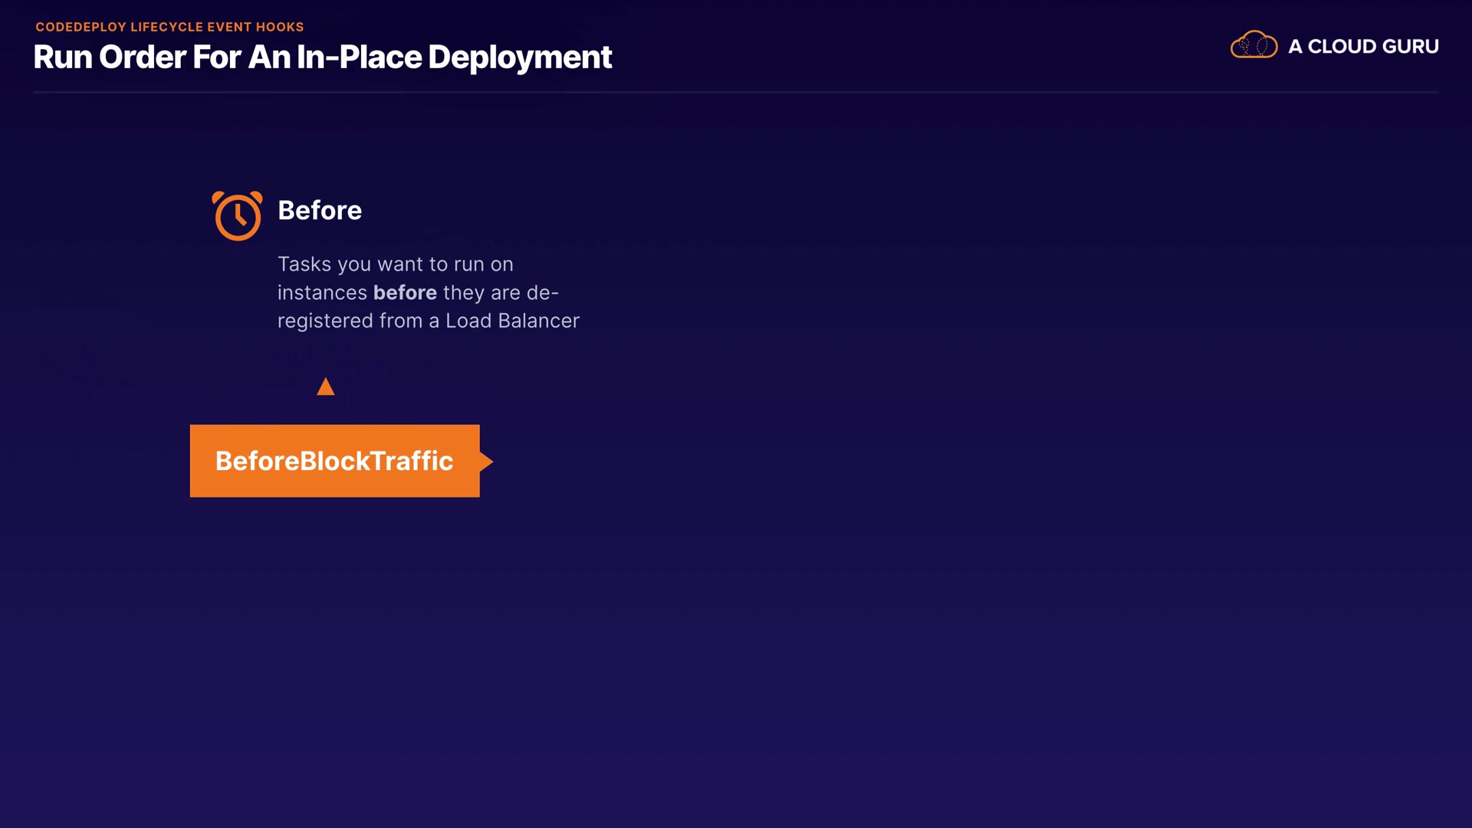Click the horizontal divider line under title
Screen dimensions: 1472x828
pyautogui.click(x=736, y=92)
